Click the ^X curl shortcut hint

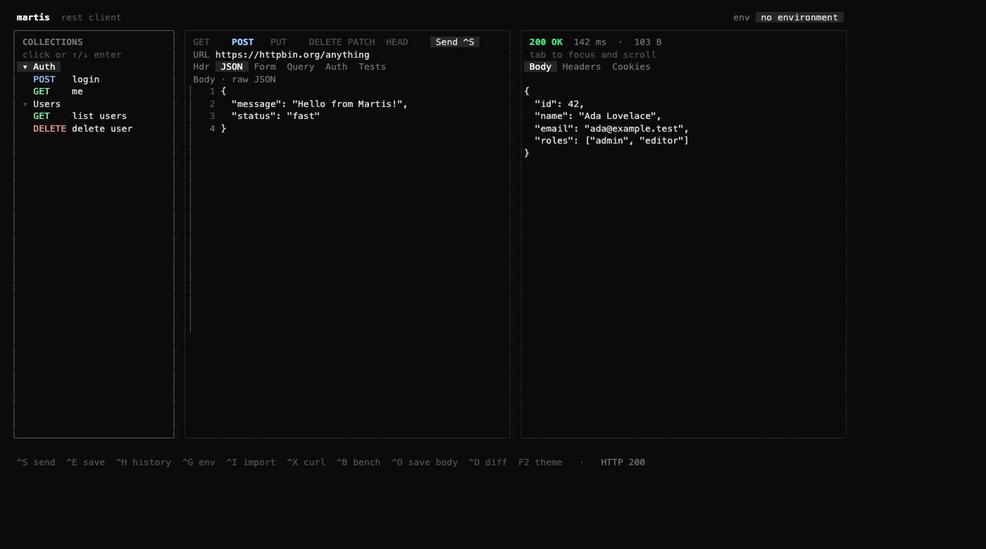pyautogui.click(x=306, y=462)
